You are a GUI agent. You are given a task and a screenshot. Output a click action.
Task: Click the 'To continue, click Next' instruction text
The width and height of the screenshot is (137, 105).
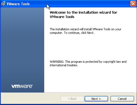pos(79,33)
